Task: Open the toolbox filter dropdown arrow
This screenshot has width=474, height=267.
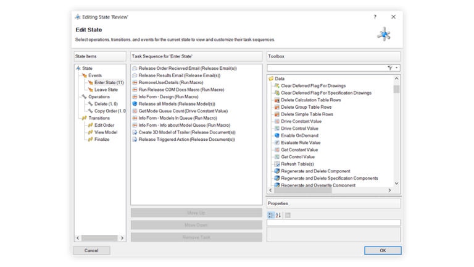Action: pyautogui.click(x=396, y=68)
